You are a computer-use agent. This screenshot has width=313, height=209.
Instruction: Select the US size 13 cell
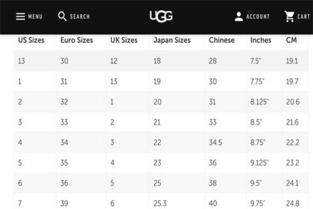pyautogui.click(x=21, y=61)
